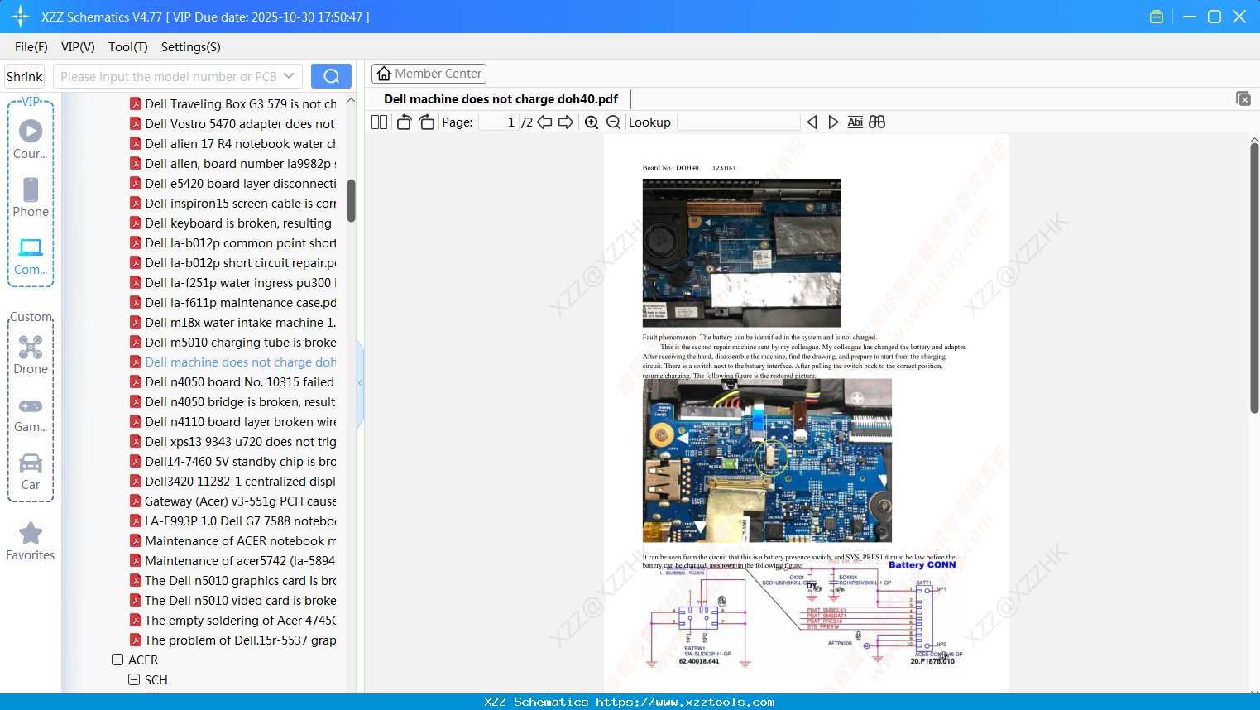Toggle the Abi text match option
Screen dimensions: 1260x710
(x=855, y=122)
